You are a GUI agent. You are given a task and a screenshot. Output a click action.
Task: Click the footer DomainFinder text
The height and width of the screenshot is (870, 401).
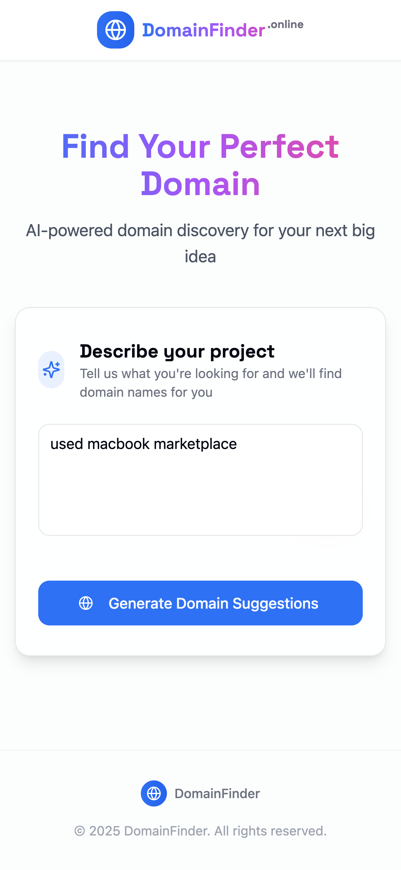pos(217,793)
